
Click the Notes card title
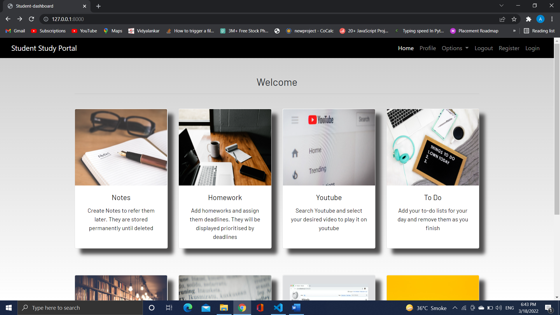pyautogui.click(x=121, y=198)
